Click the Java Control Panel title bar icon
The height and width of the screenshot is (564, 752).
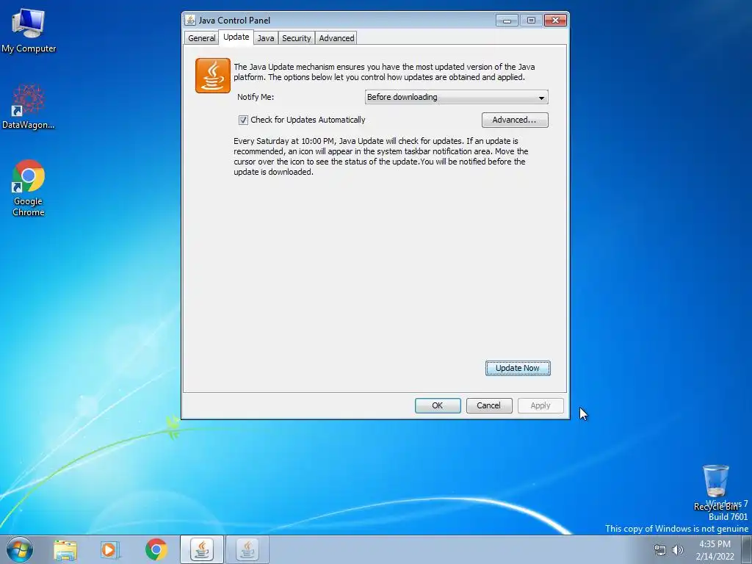pos(190,20)
